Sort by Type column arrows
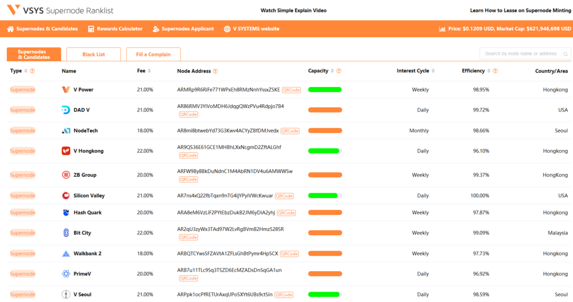 coord(26,71)
